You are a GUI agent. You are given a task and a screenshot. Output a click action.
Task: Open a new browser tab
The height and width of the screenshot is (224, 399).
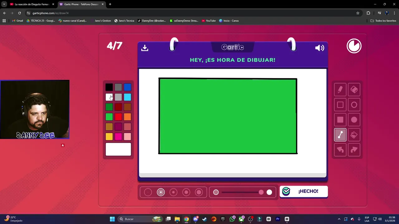click(110, 4)
